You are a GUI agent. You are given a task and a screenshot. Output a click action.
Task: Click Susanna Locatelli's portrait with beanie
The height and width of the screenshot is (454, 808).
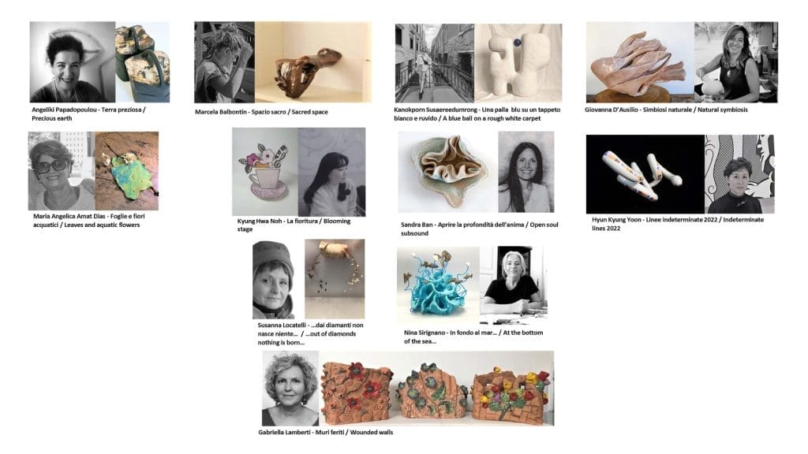274,280
